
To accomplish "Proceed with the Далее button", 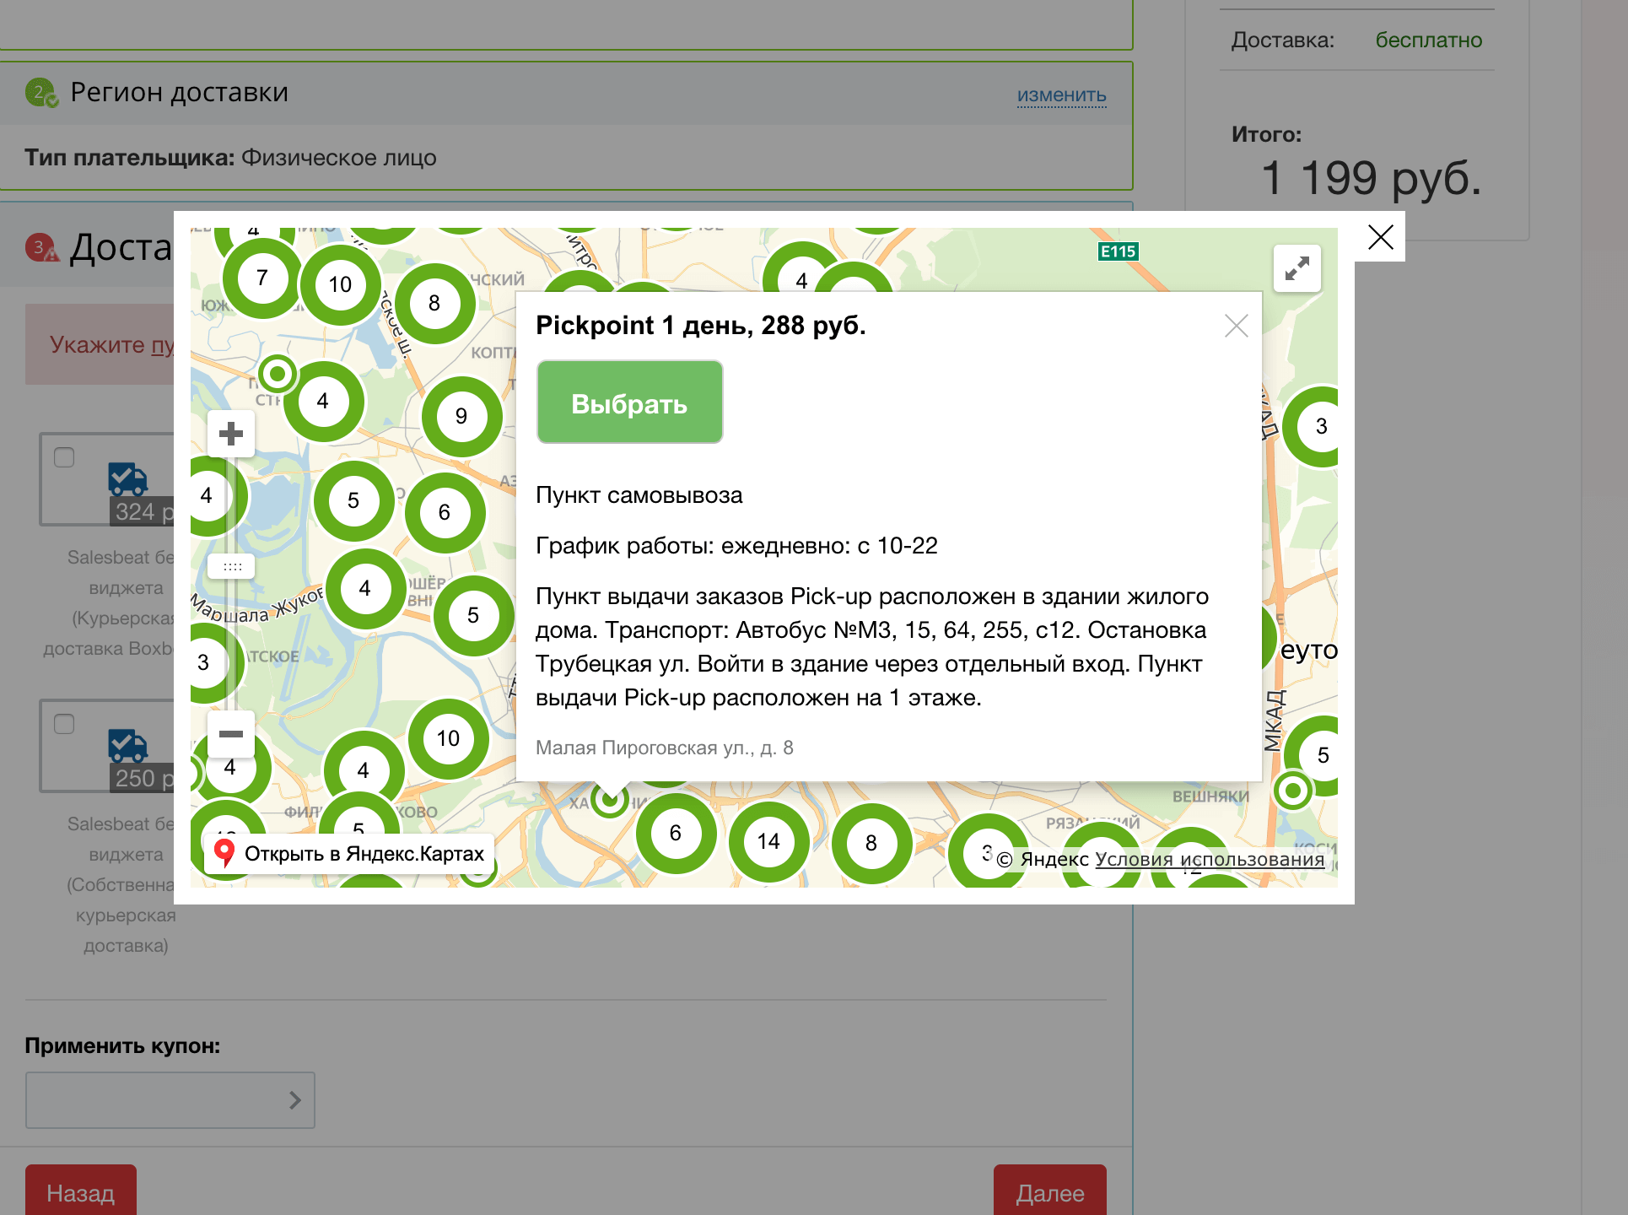I will pos(1050,1191).
